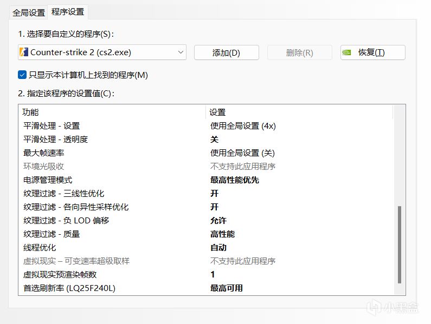Open the 最高性能优先 setting value
This screenshot has height=324, width=431.
[235, 180]
